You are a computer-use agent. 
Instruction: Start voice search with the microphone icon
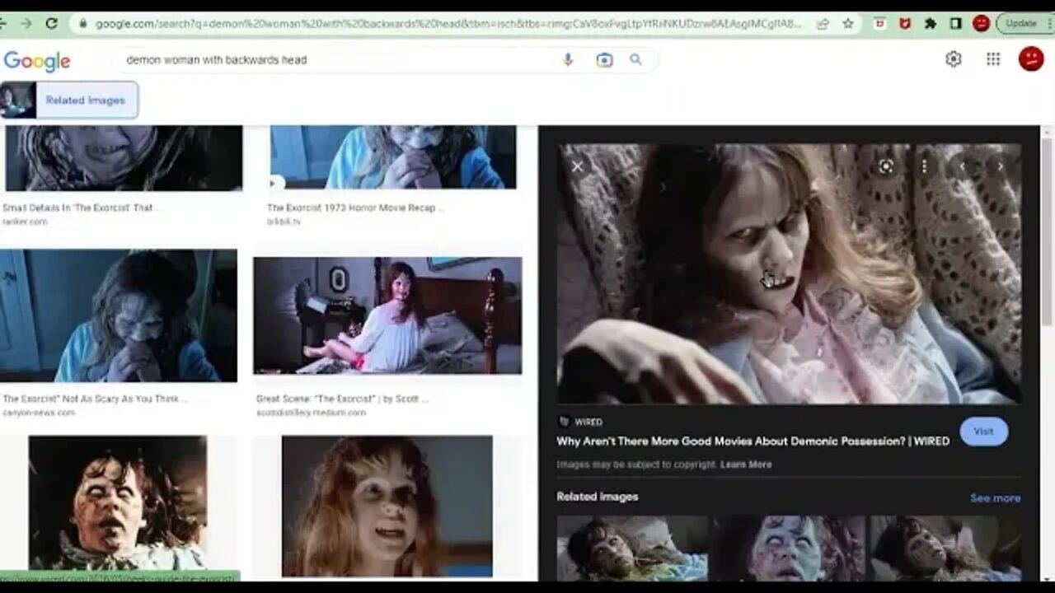point(567,59)
